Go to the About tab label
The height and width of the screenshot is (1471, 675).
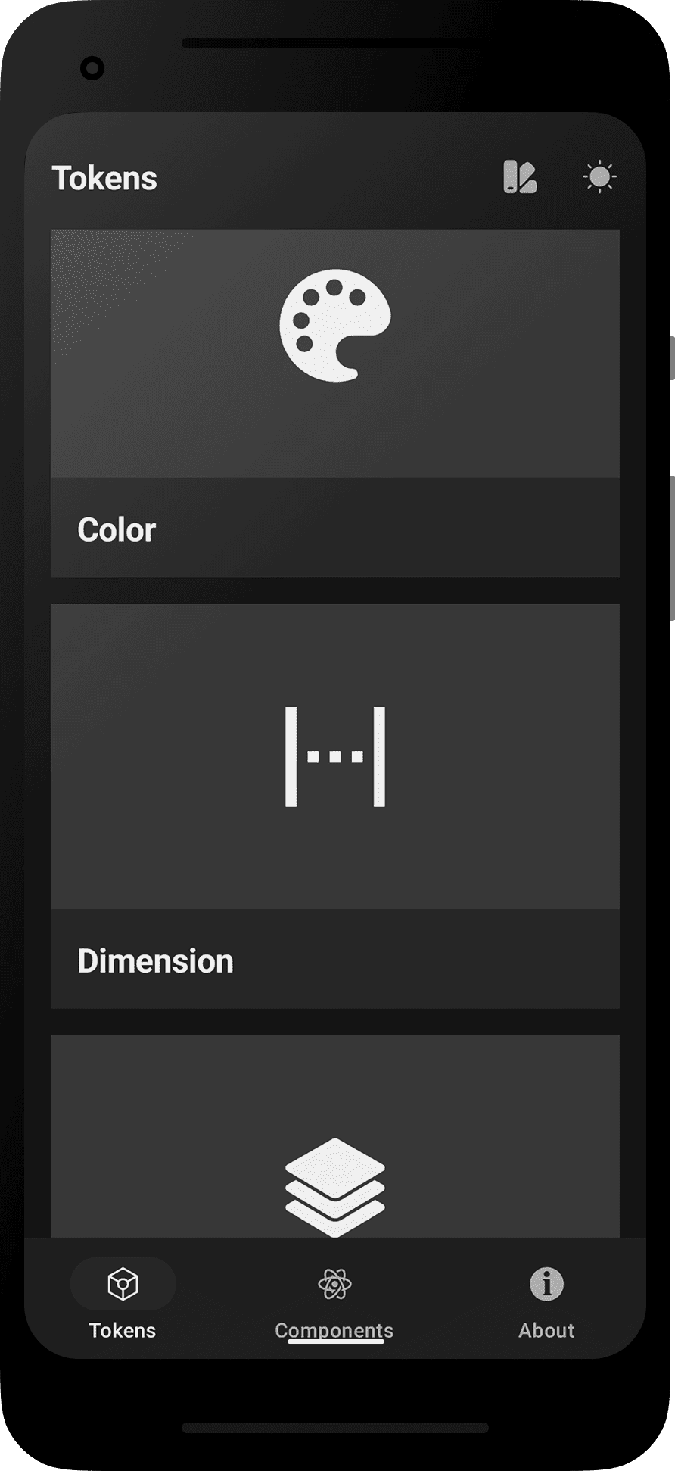click(546, 1330)
